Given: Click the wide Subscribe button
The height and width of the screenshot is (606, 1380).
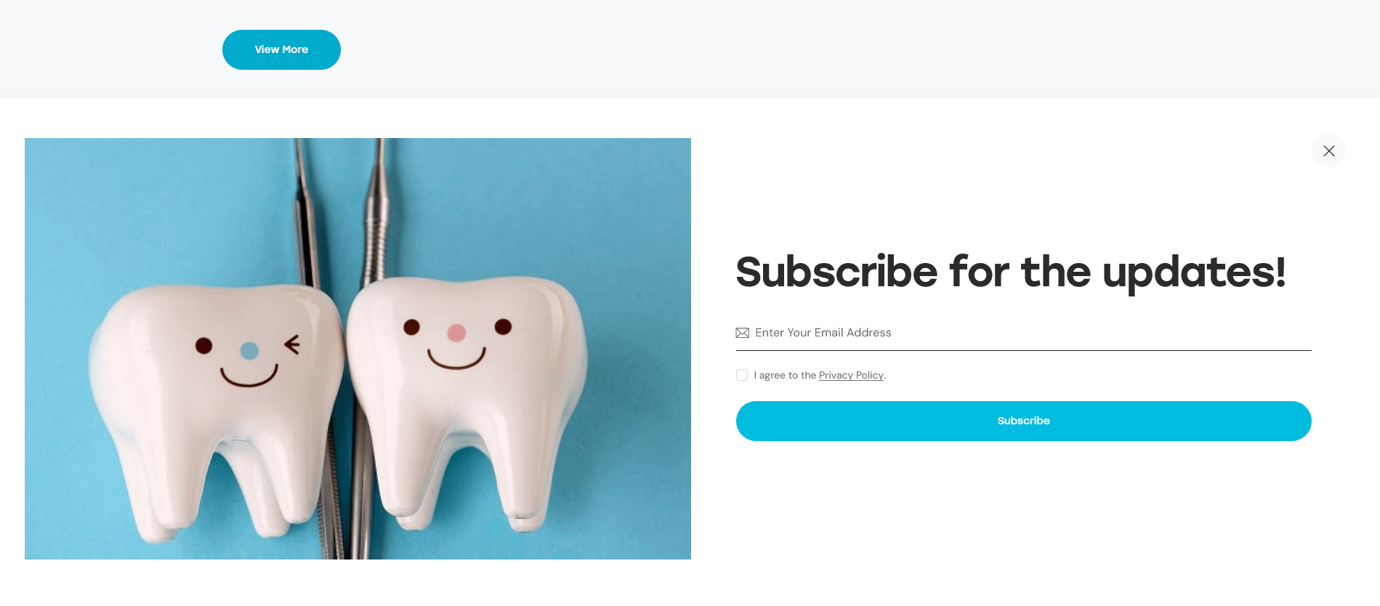Looking at the screenshot, I should point(1023,421).
